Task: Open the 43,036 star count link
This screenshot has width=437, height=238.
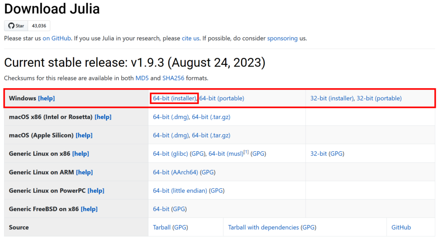Action: (39, 26)
